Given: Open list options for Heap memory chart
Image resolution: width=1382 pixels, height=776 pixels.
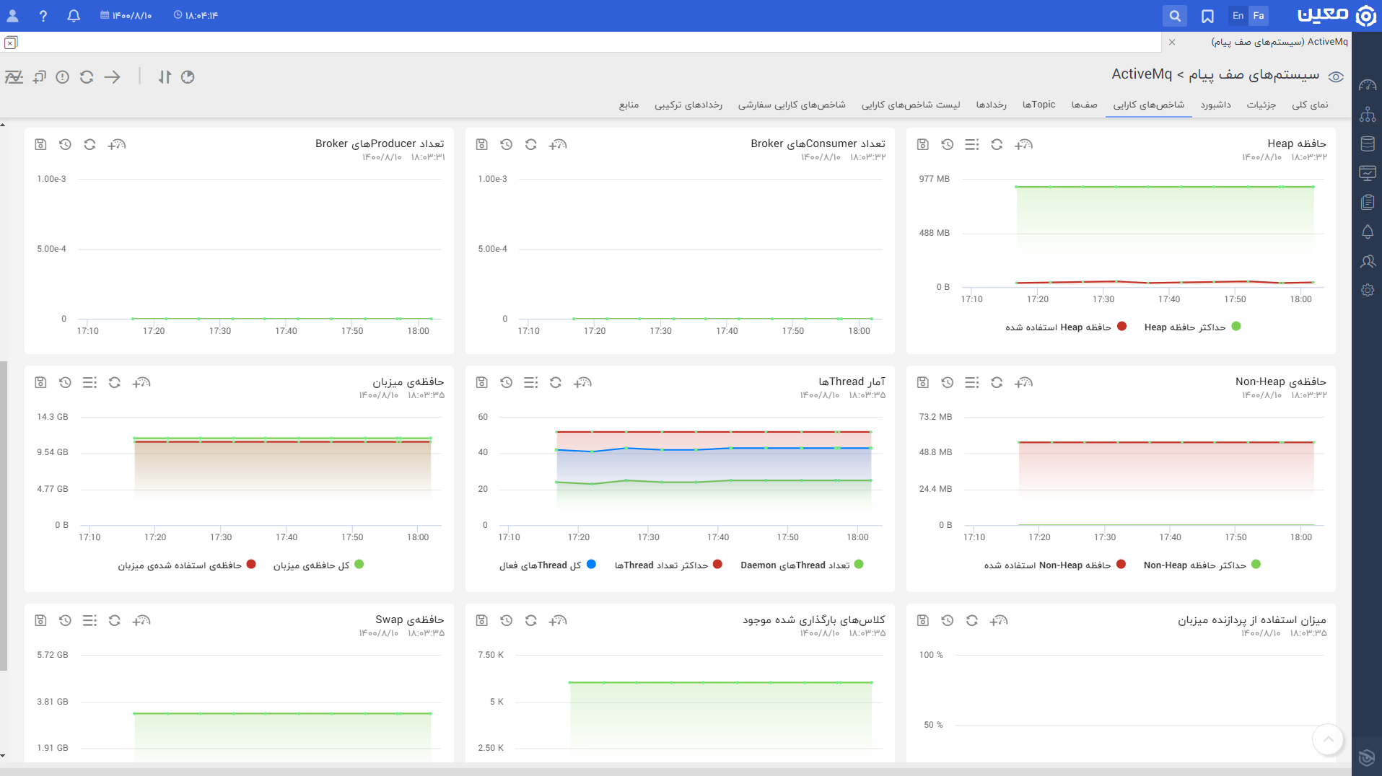Looking at the screenshot, I should (x=972, y=144).
